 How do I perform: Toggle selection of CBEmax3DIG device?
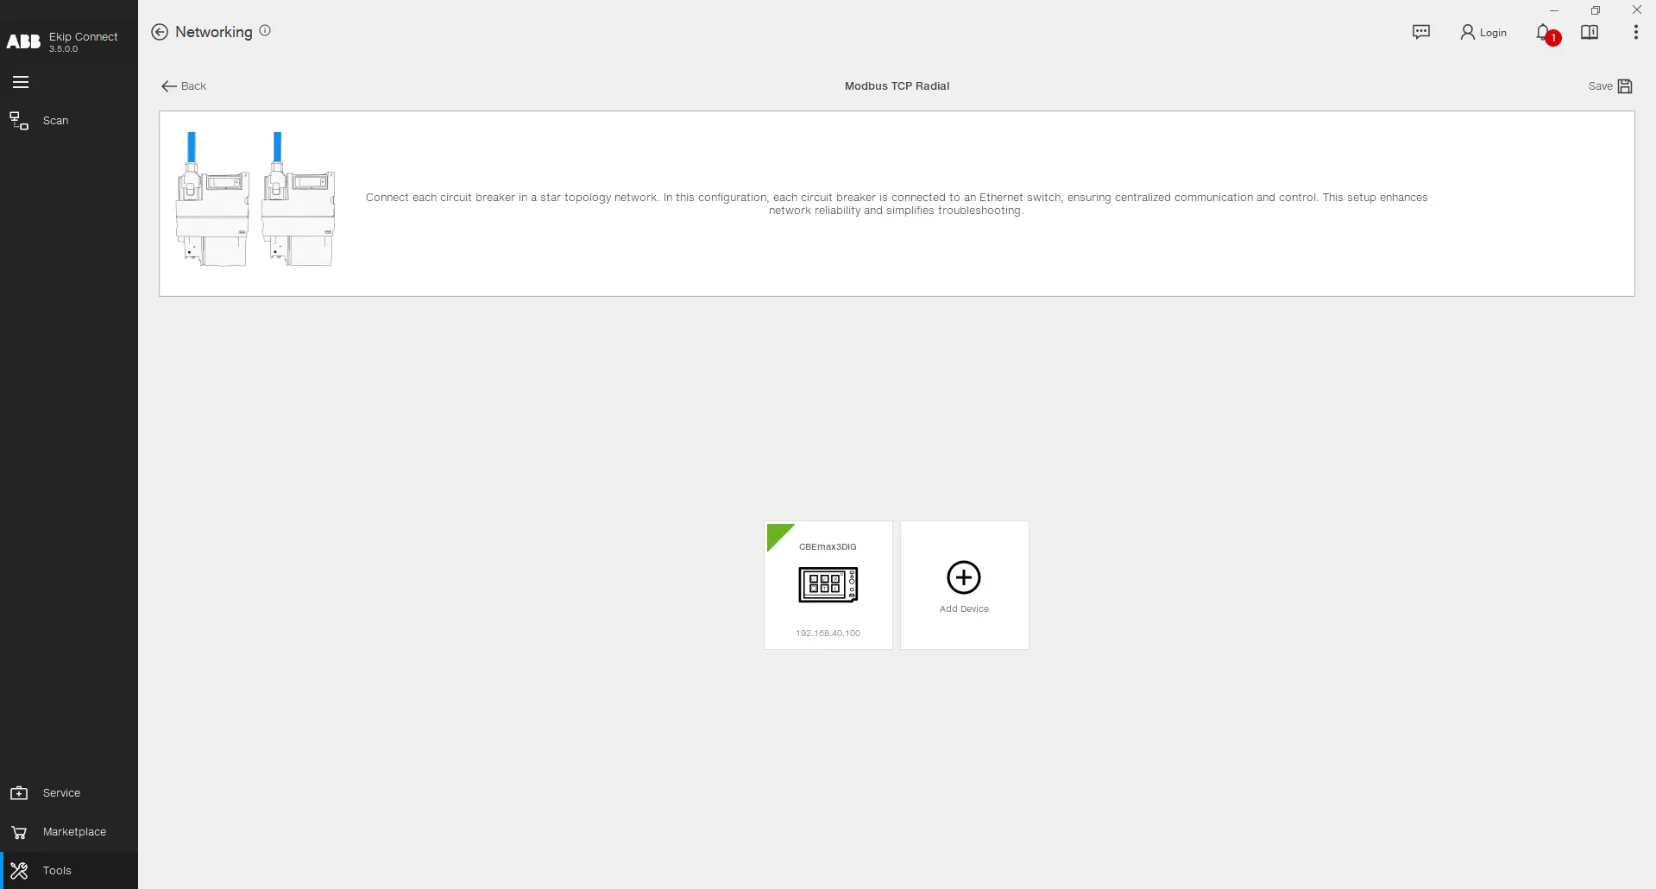coord(828,584)
